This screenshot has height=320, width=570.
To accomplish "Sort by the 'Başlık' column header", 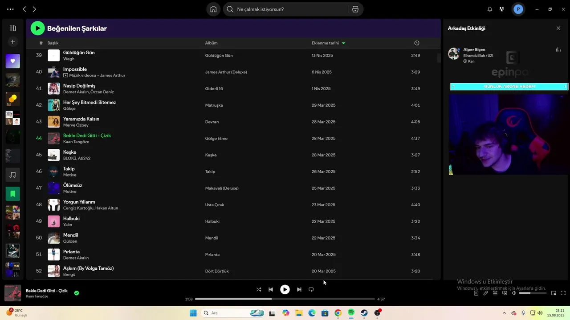I will point(53,43).
